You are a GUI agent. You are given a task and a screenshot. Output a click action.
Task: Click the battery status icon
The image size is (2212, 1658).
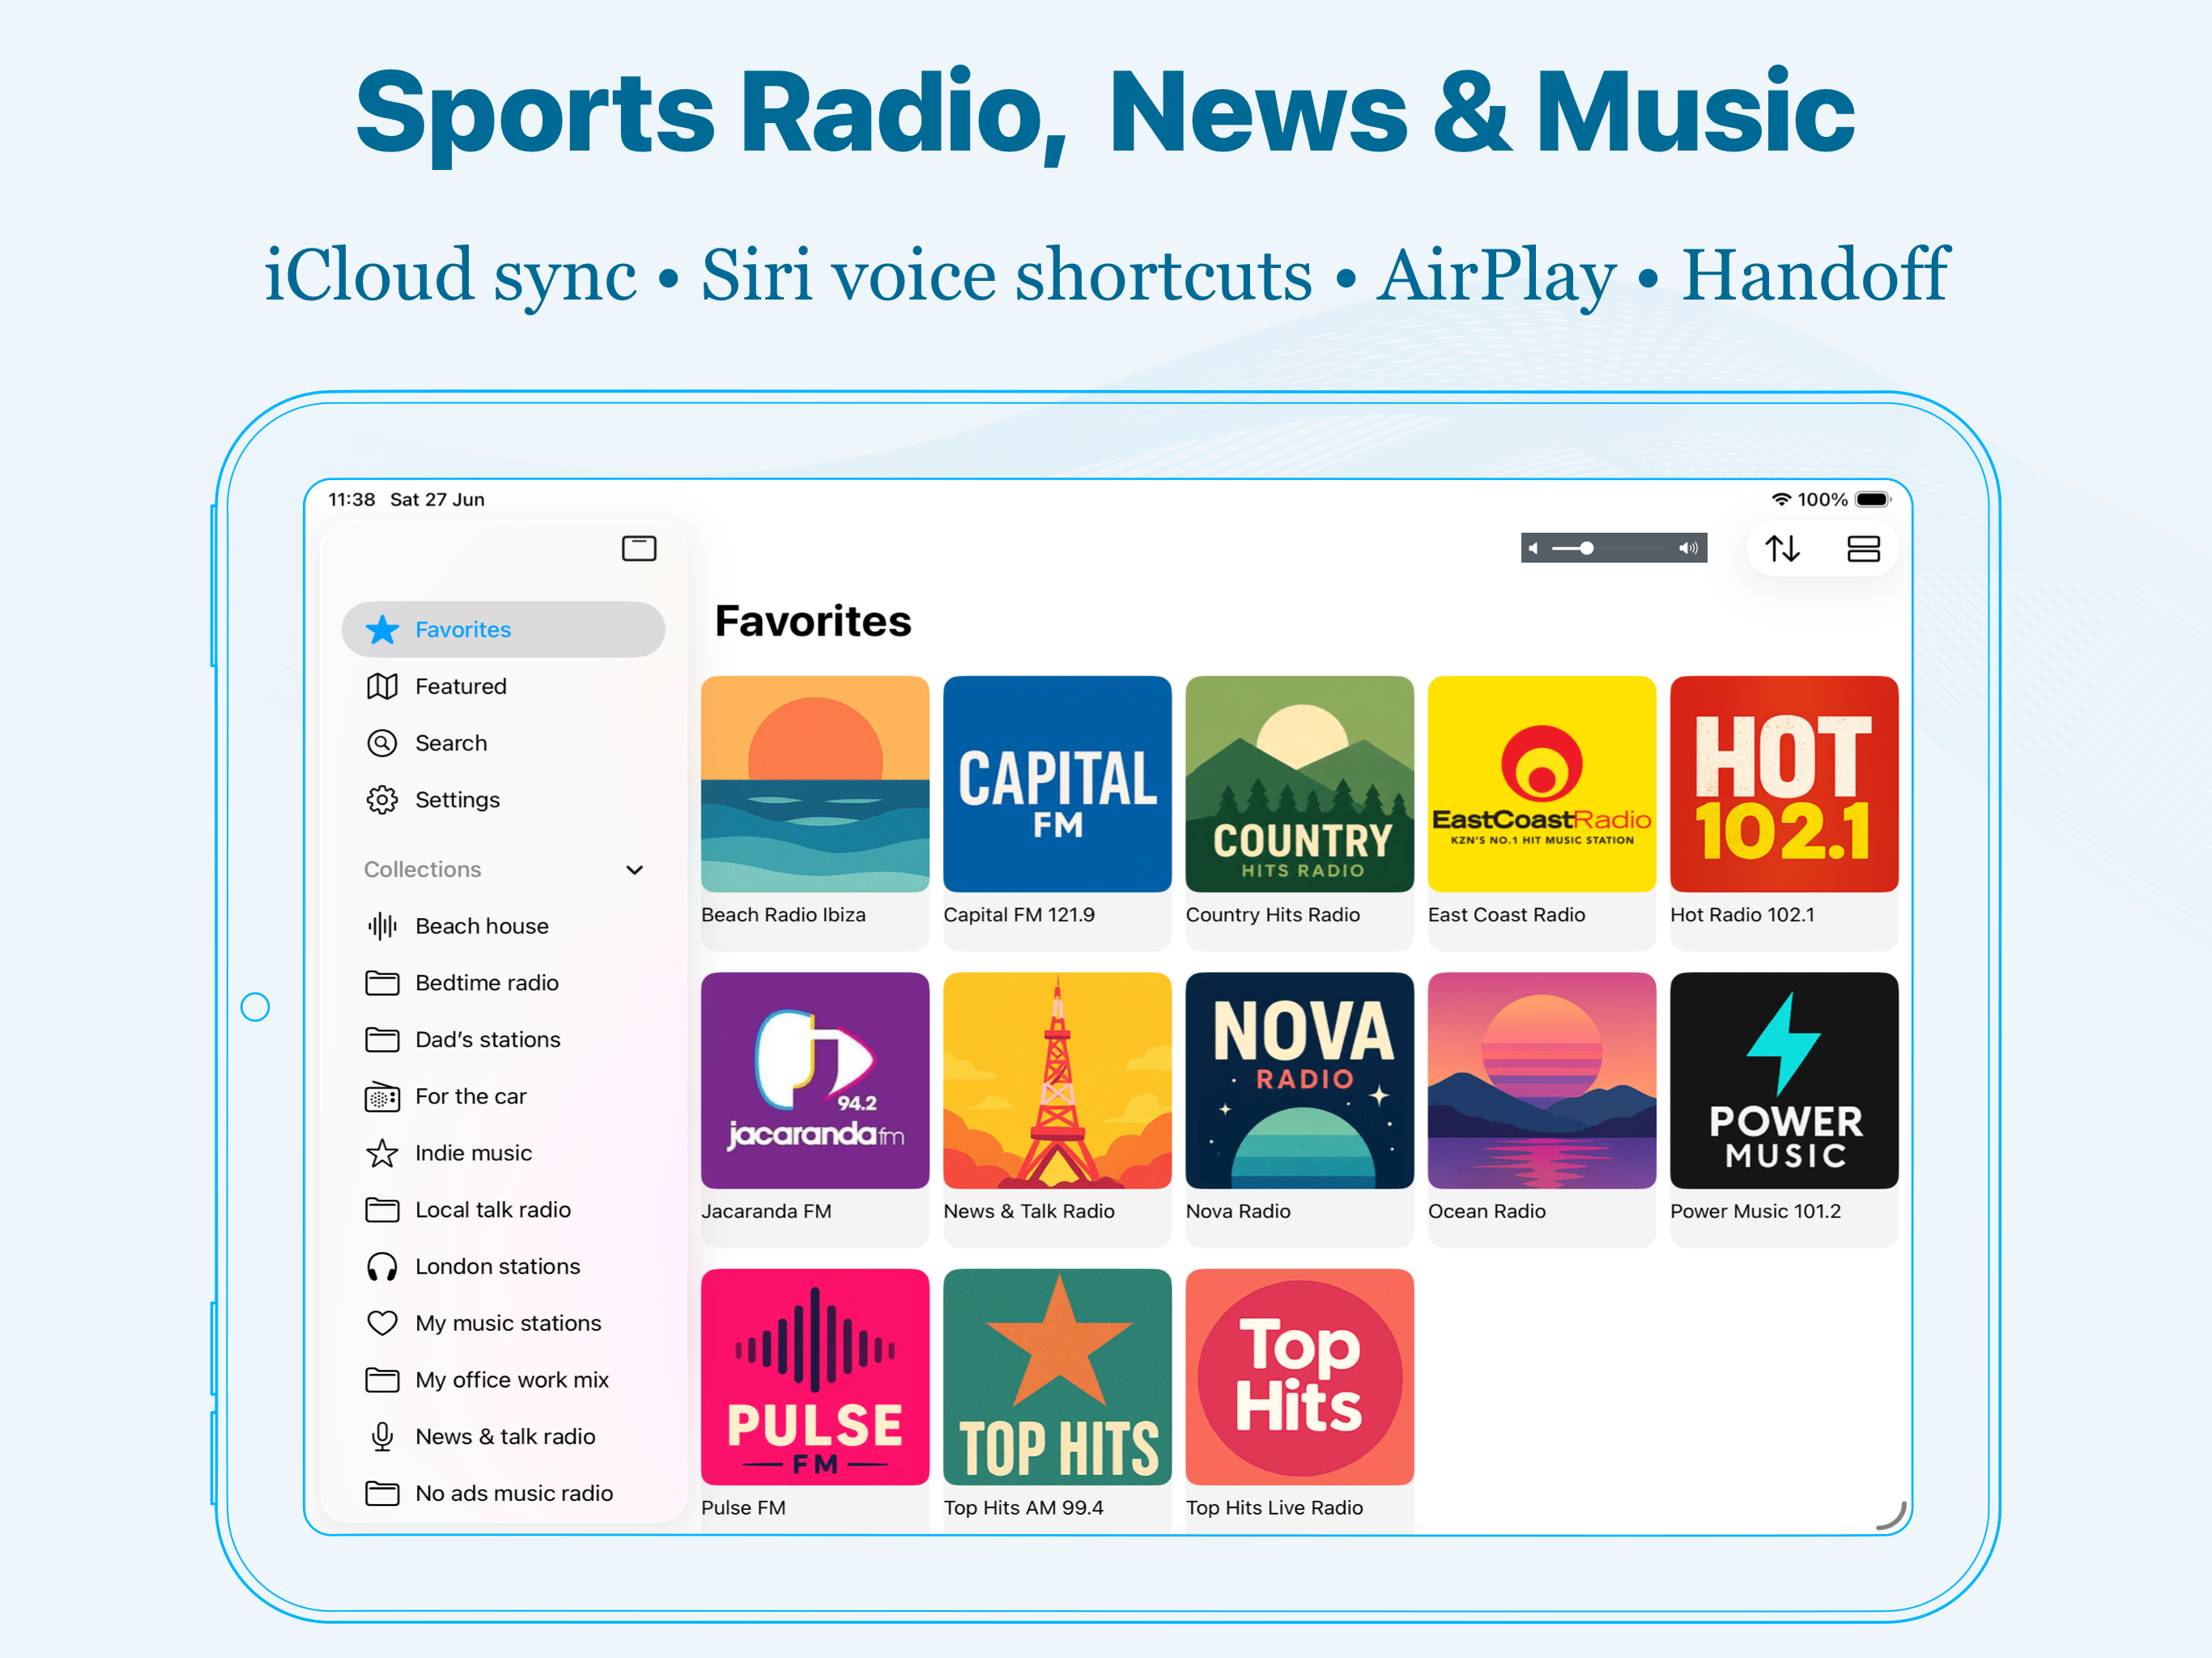[x=1873, y=499]
